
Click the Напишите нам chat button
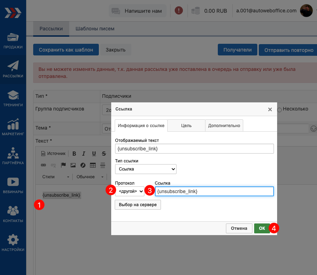click(x=138, y=11)
